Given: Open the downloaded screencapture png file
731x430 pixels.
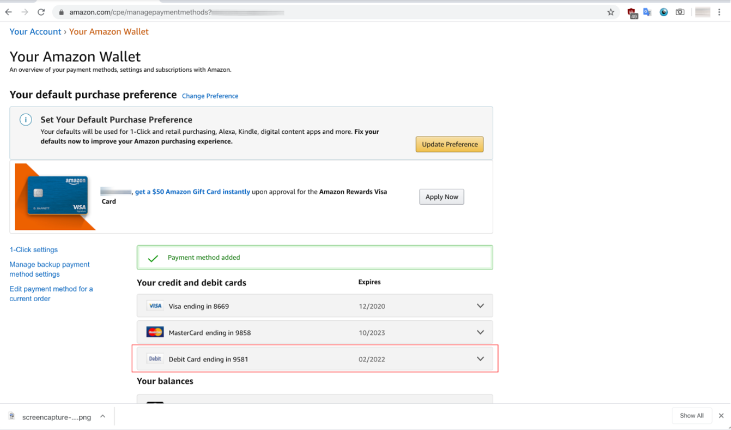Looking at the screenshot, I should click(x=57, y=417).
